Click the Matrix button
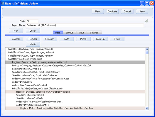This screenshot has height=117, width=155. coord(33,44)
